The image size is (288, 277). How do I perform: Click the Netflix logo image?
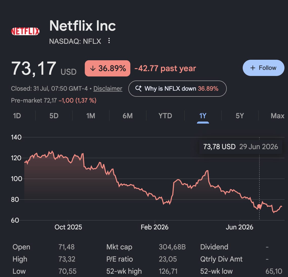[25, 31]
